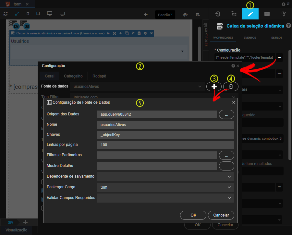Image resolution: width=292 pixels, height=235 pixels.
Task: Click the gear settings icon on the component bar
Action: click(x=145, y=33)
